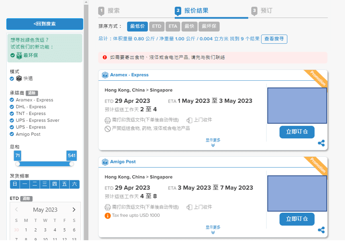Uncheck the UPS - Express Saver carrier filter
The height and width of the screenshot is (241, 345).
pyautogui.click(x=12, y=120)
